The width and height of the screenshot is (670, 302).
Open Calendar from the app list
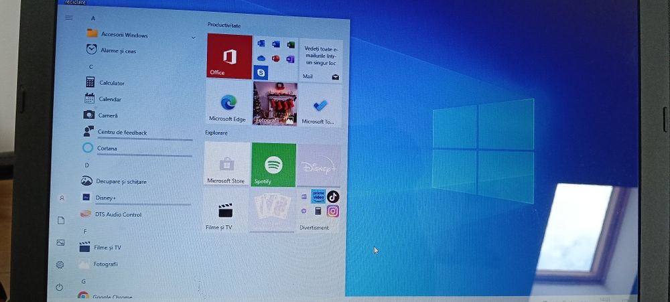tap(139, 99)
